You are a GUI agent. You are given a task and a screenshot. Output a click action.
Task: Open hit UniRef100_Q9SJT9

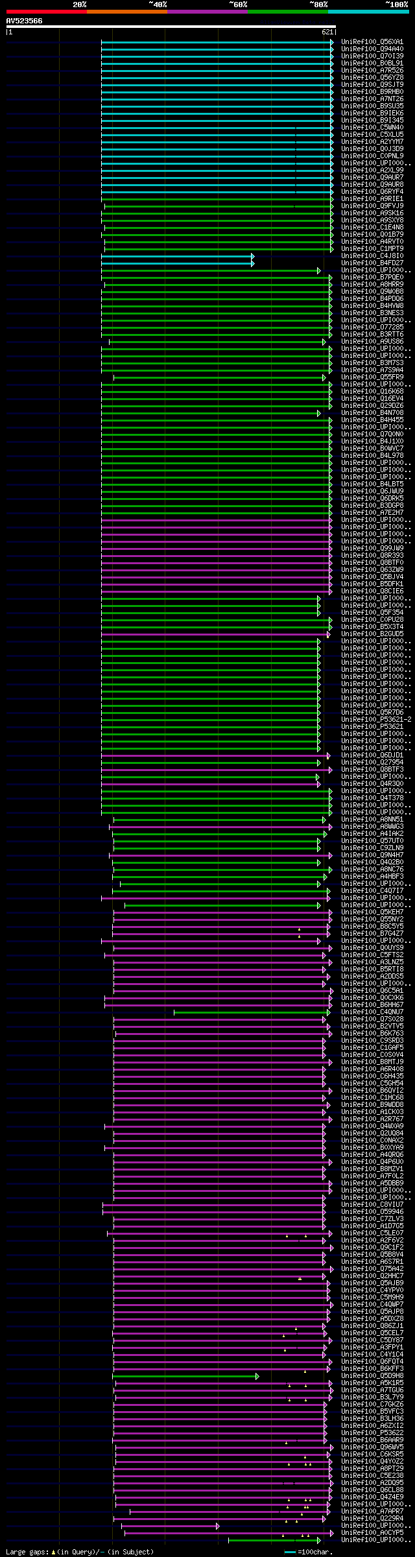pyautogui.click(x=372, y=84)
